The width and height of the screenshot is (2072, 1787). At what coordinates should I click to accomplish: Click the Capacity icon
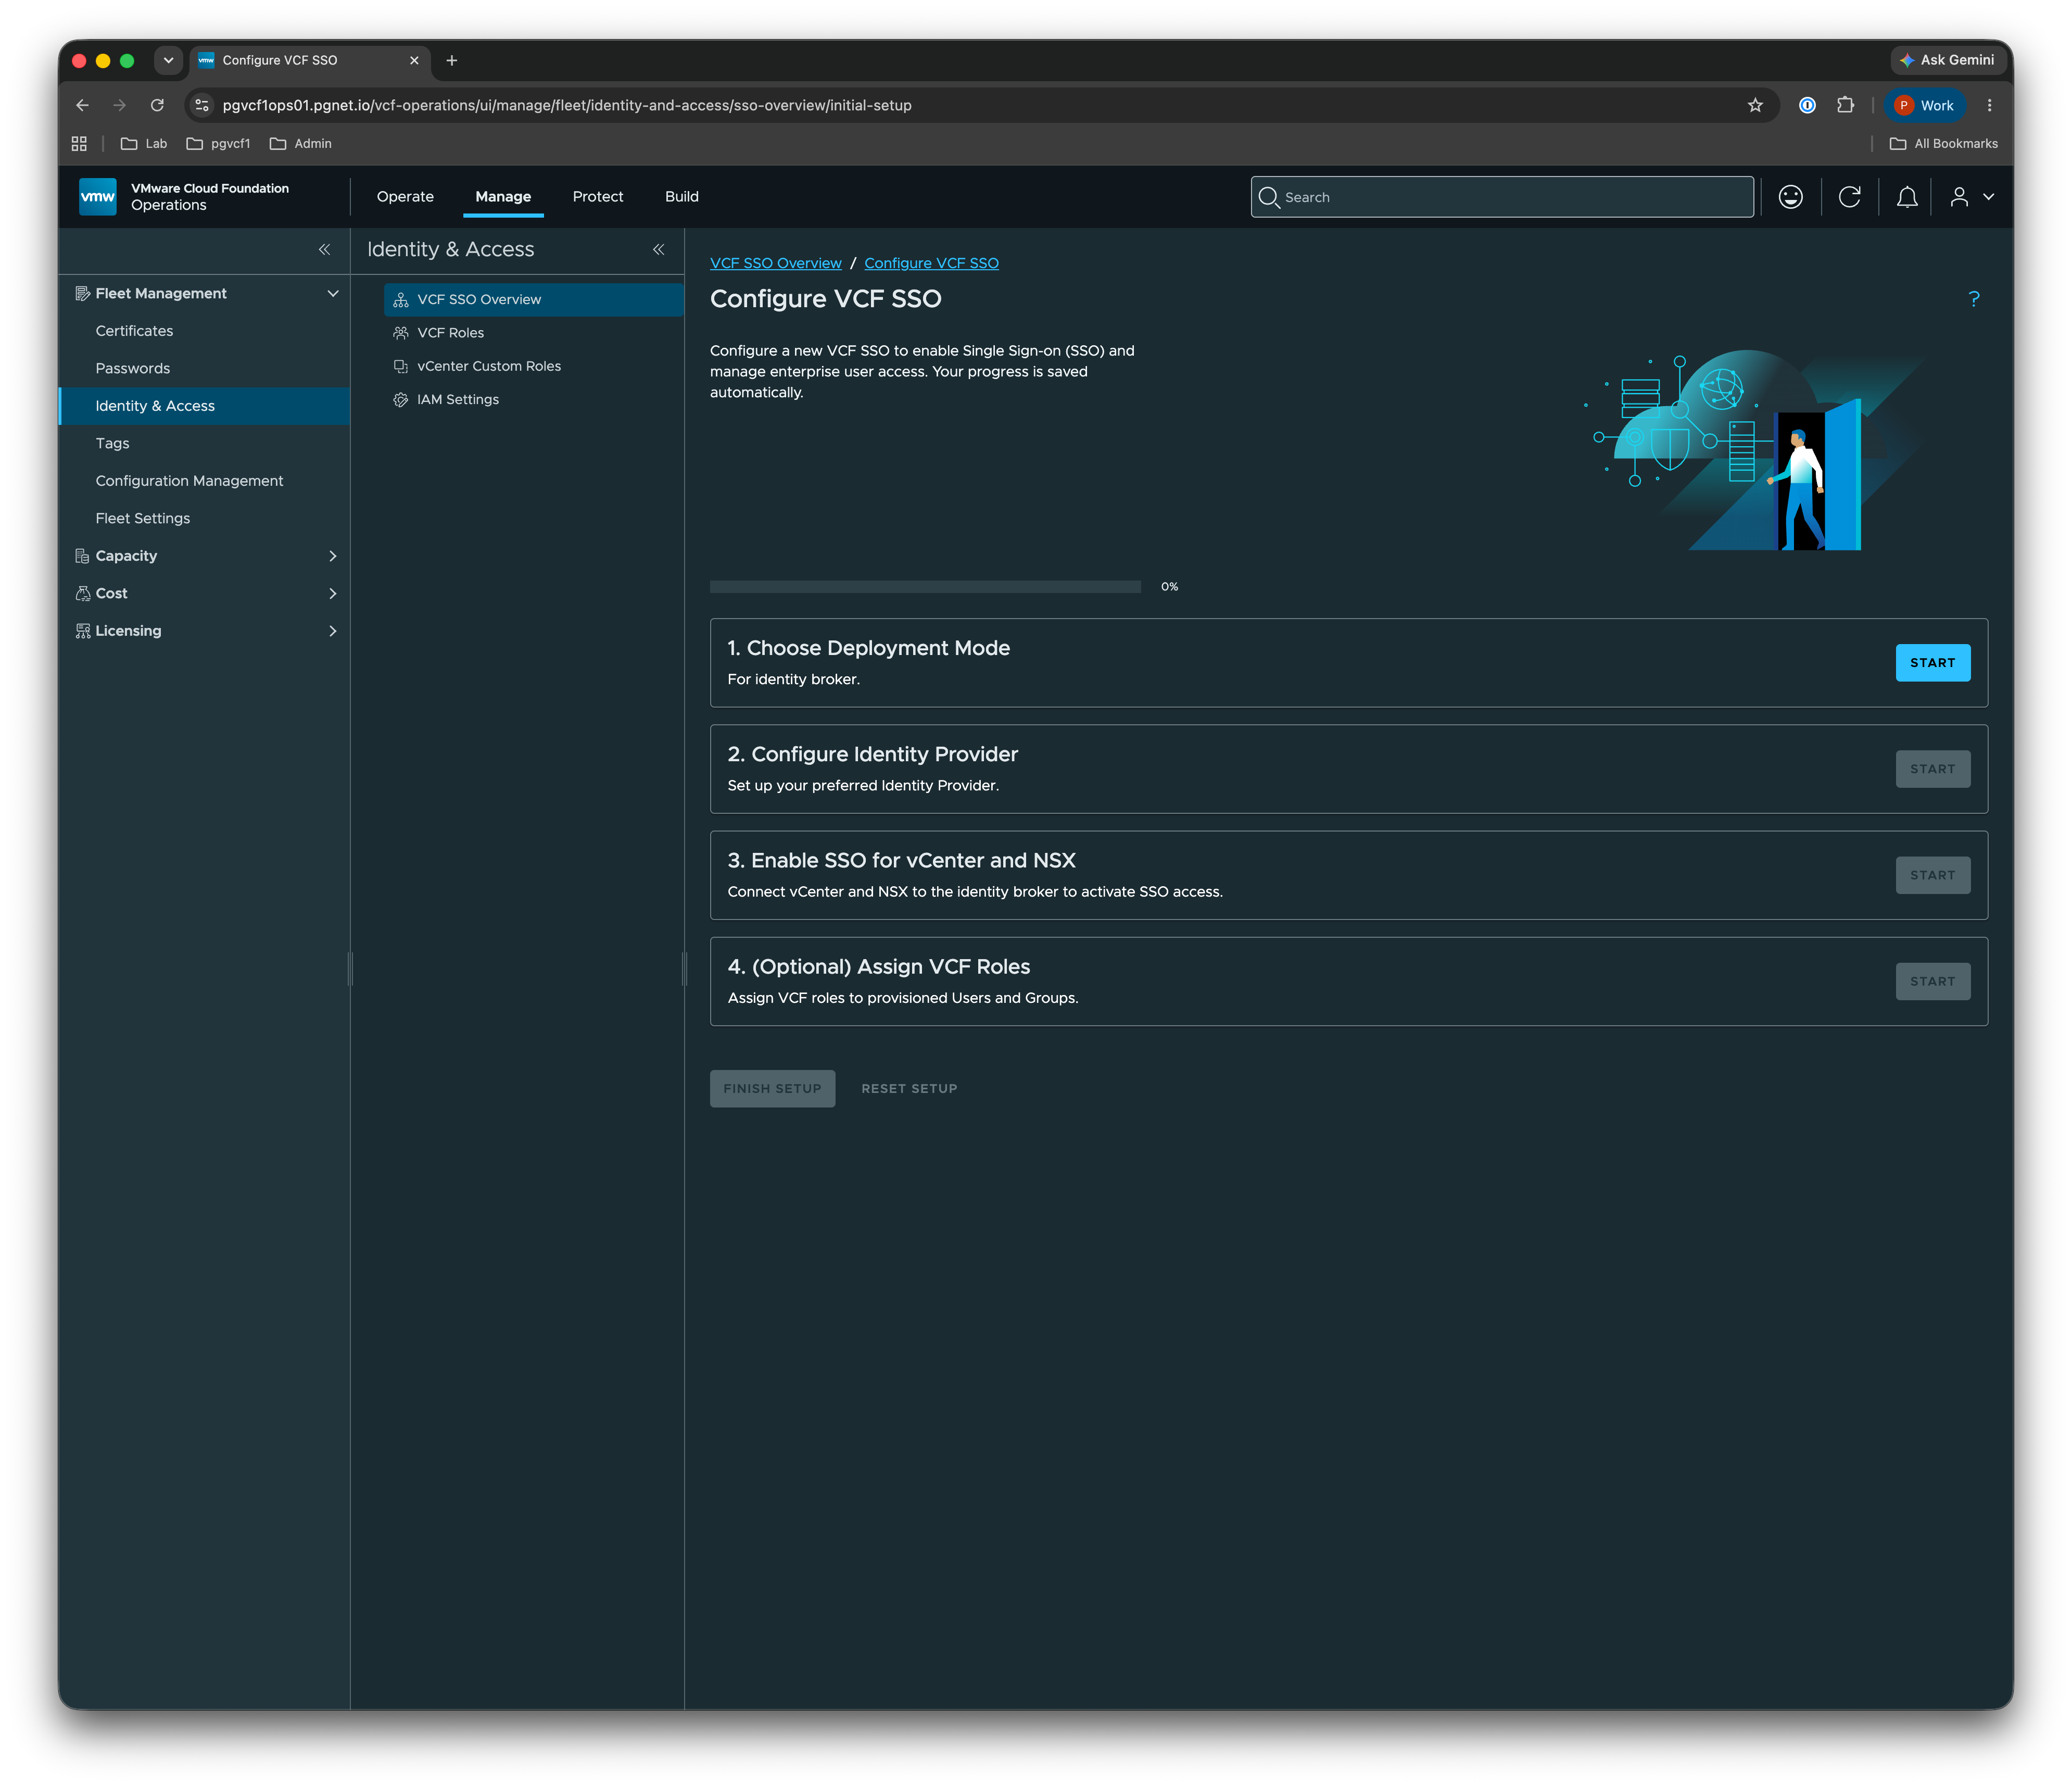click(82, 556)
